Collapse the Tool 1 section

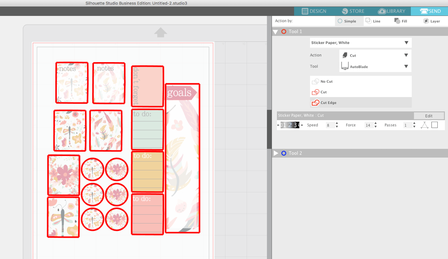click(276, 32)
